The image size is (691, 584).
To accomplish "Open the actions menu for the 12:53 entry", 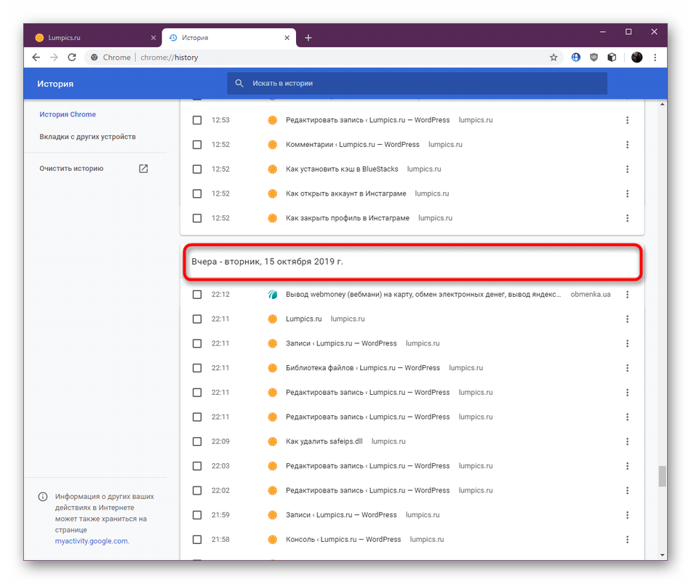I will [628, 120].
